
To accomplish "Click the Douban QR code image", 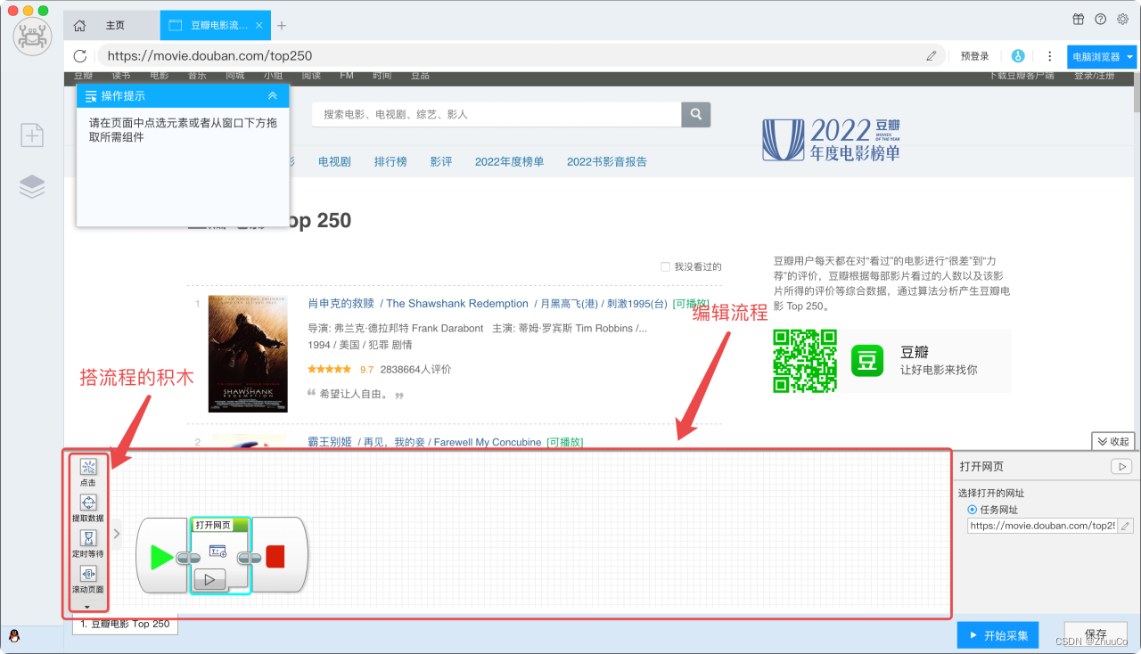I will click(x=805, y=361).
